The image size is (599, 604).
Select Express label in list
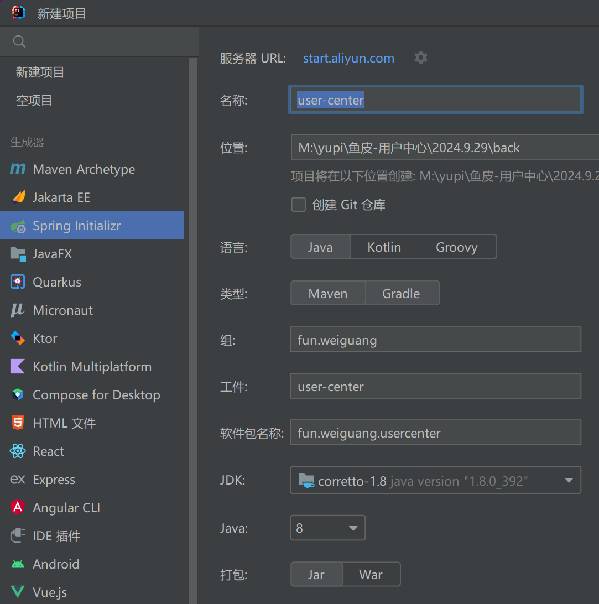click(54, 480)
